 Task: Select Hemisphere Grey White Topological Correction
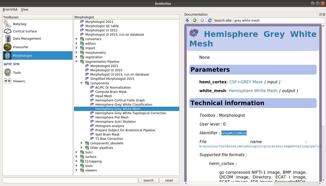coord(131,113)
